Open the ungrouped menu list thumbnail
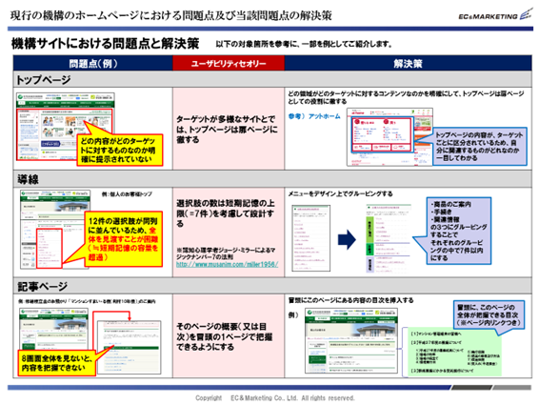Image resolution: width=539 pixels, height=405 pixels. click(311, 238)
